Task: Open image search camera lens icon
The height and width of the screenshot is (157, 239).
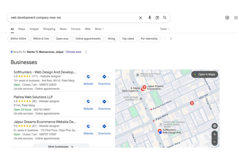Action: [x=157, y=18]
